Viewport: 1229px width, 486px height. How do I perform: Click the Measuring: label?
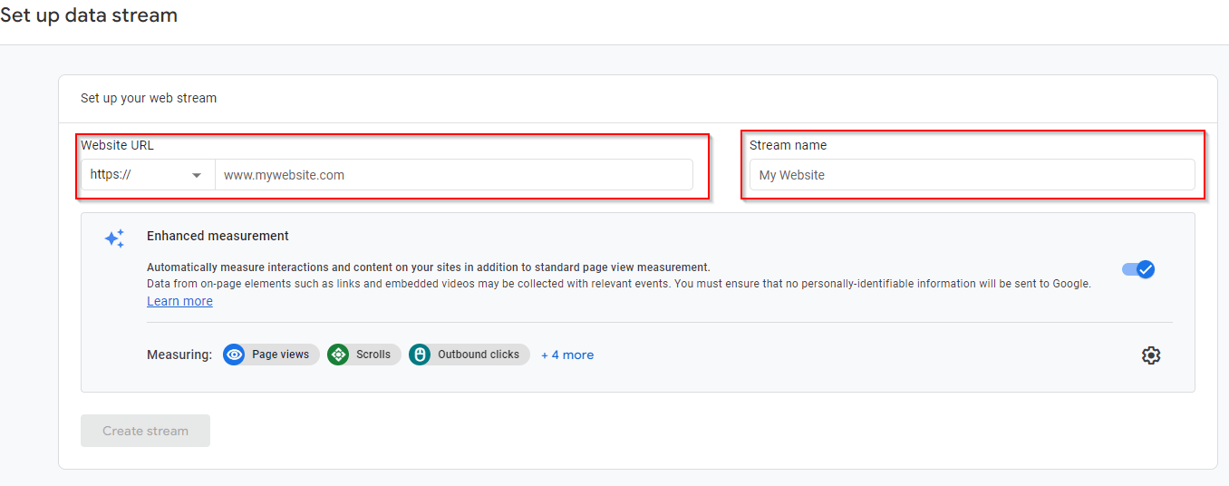pyautogui.click(x=179, y=355)
